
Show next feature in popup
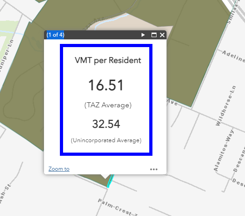pyautogui.click(x=143, y=35)
